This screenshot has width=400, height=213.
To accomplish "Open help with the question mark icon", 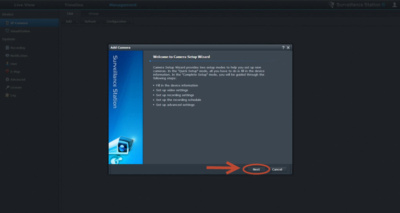I will coord(283,48).
